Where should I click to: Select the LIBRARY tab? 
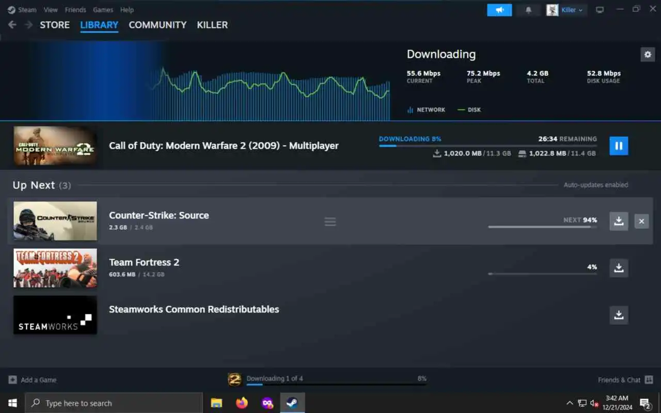[99, 25]
